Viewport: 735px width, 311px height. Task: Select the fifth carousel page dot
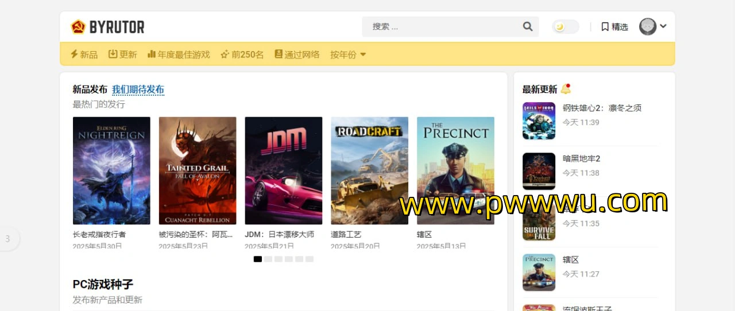click(x=299, y=259)
